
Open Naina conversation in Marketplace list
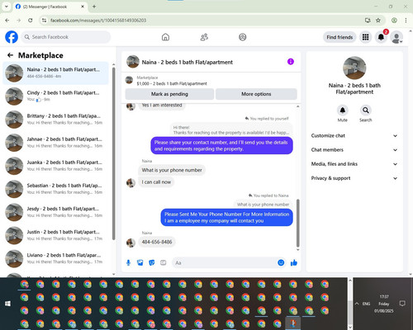pyautogui.click(x=56, y=73)
